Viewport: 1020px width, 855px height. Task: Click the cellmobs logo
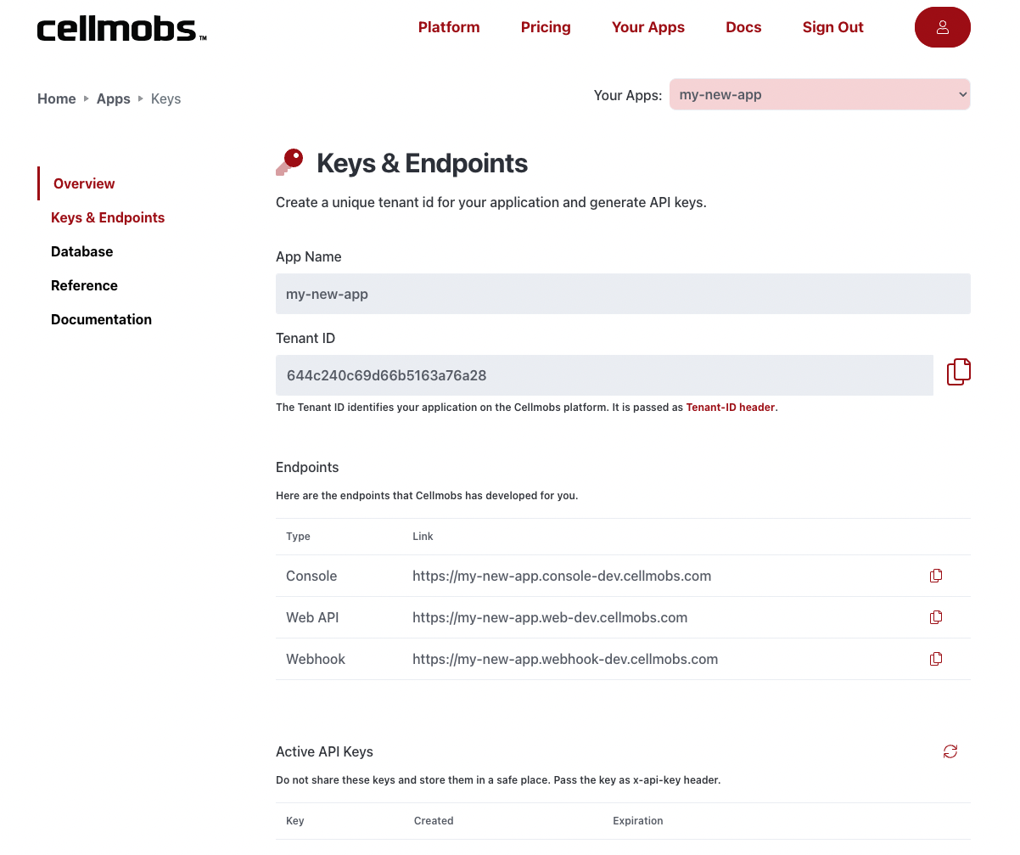(x=121, y=30)
